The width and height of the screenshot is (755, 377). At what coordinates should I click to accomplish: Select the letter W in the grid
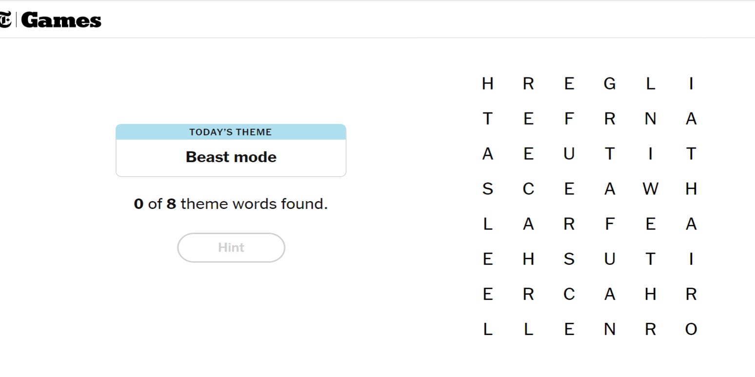tap(650, 189)
